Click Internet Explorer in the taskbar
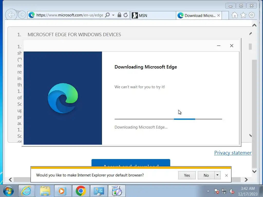Screen dimensions: 263x197 click(26, 191)
